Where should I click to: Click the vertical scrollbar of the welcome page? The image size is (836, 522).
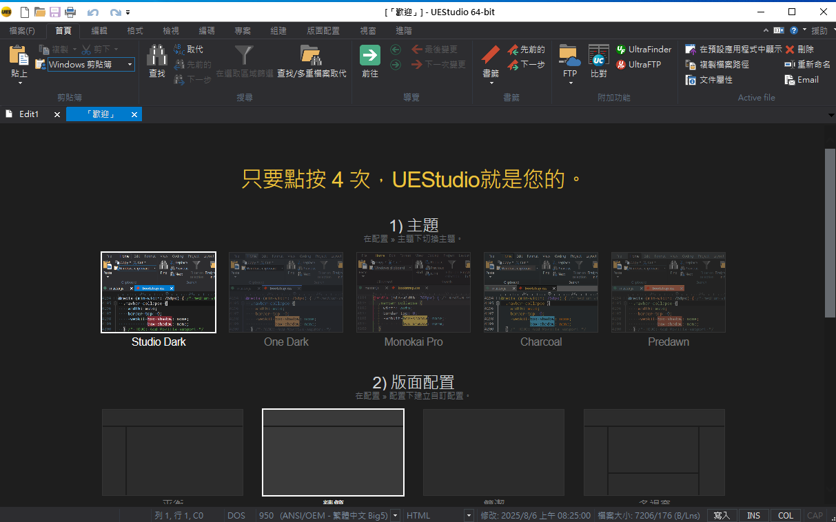tap(830, 233)
